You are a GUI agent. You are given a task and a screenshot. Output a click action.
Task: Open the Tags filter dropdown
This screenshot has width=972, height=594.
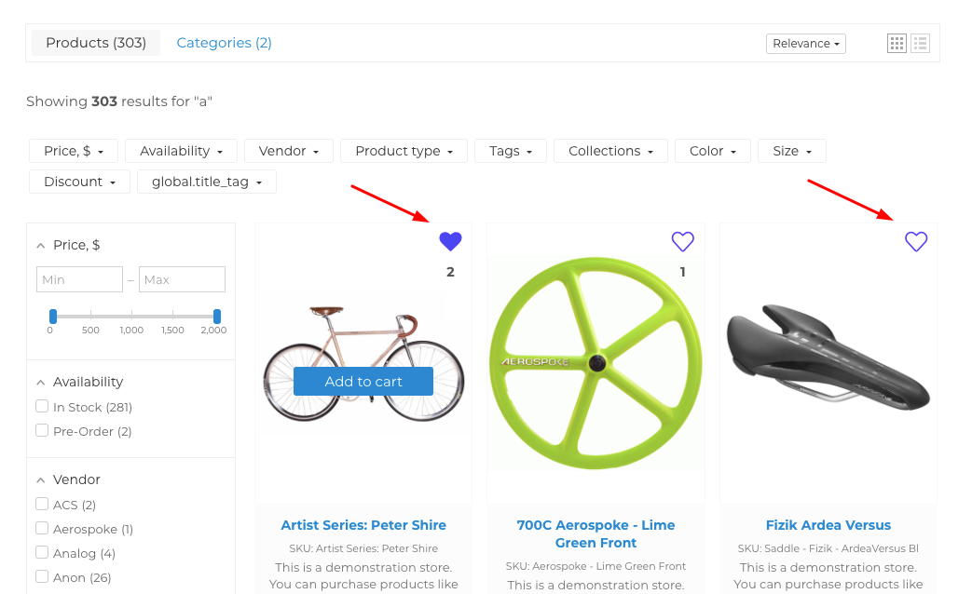click(511, 151)
